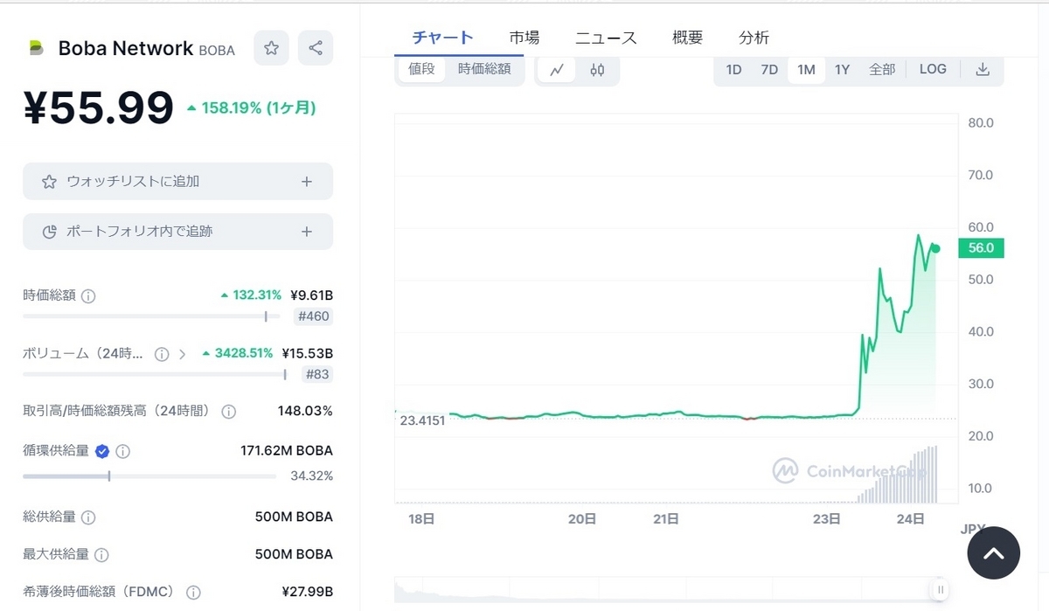
Task: Toggle the LOG scale option
Action: pos(933,69)
